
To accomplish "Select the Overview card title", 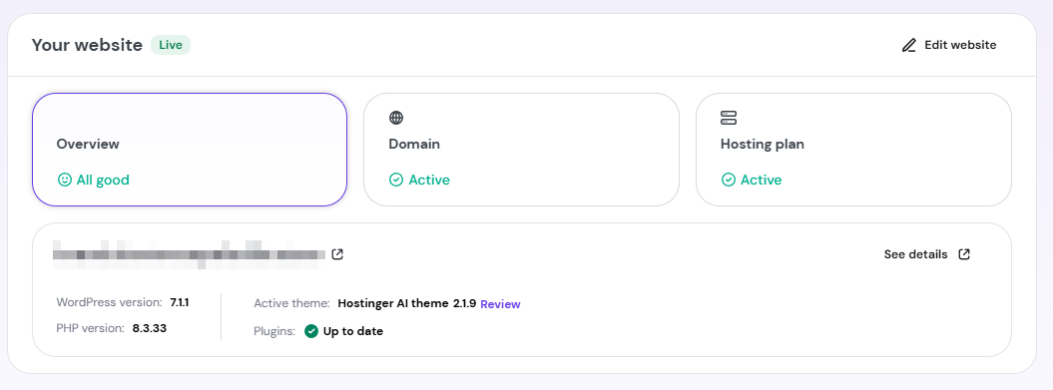I will 88,144.
